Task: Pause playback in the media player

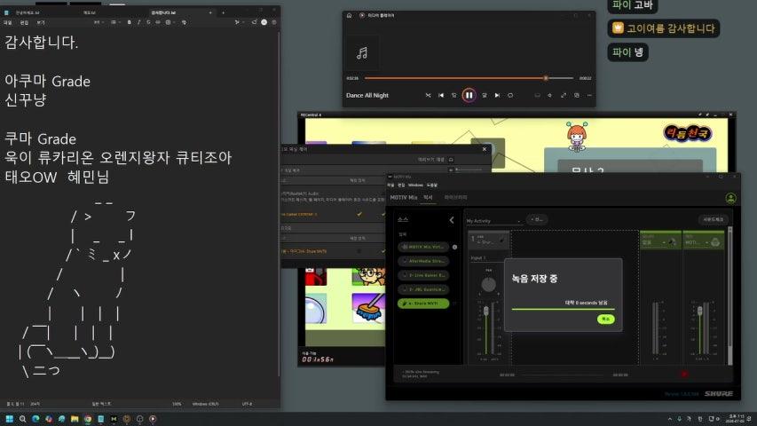Action: [x=469, y=96]
